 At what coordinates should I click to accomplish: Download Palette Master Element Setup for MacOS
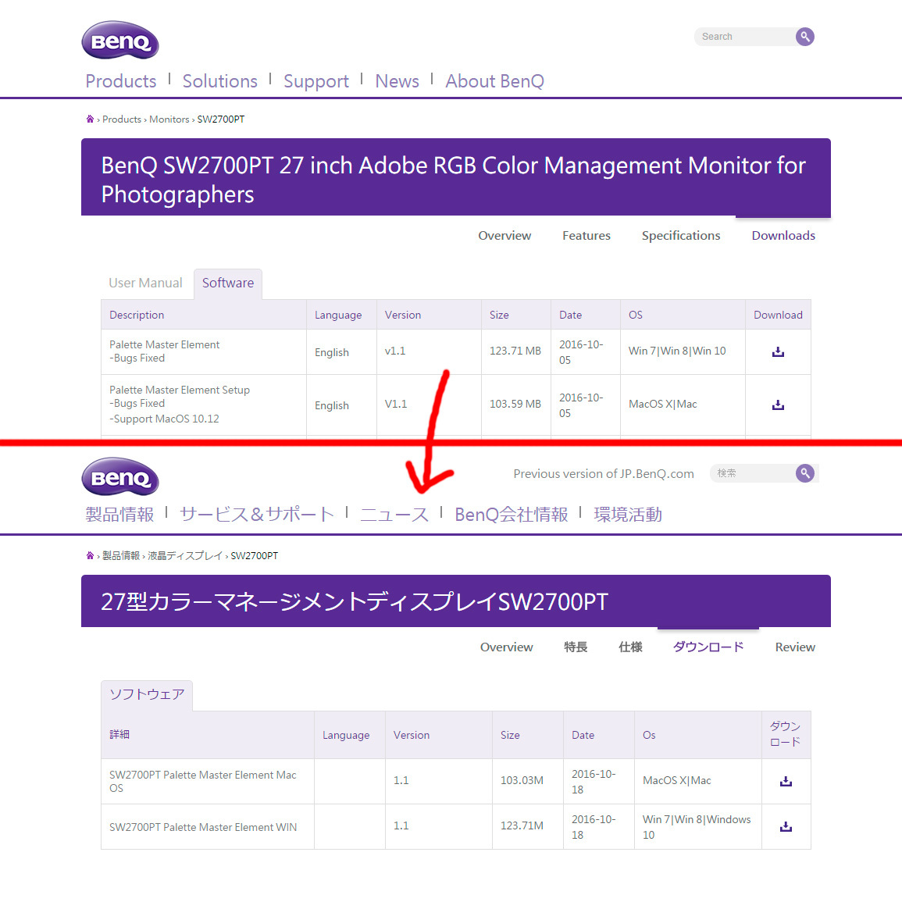(778, 405)
